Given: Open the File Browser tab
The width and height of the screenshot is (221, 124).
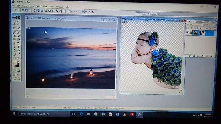Looking at the screenshot, I should click(142, 14).
